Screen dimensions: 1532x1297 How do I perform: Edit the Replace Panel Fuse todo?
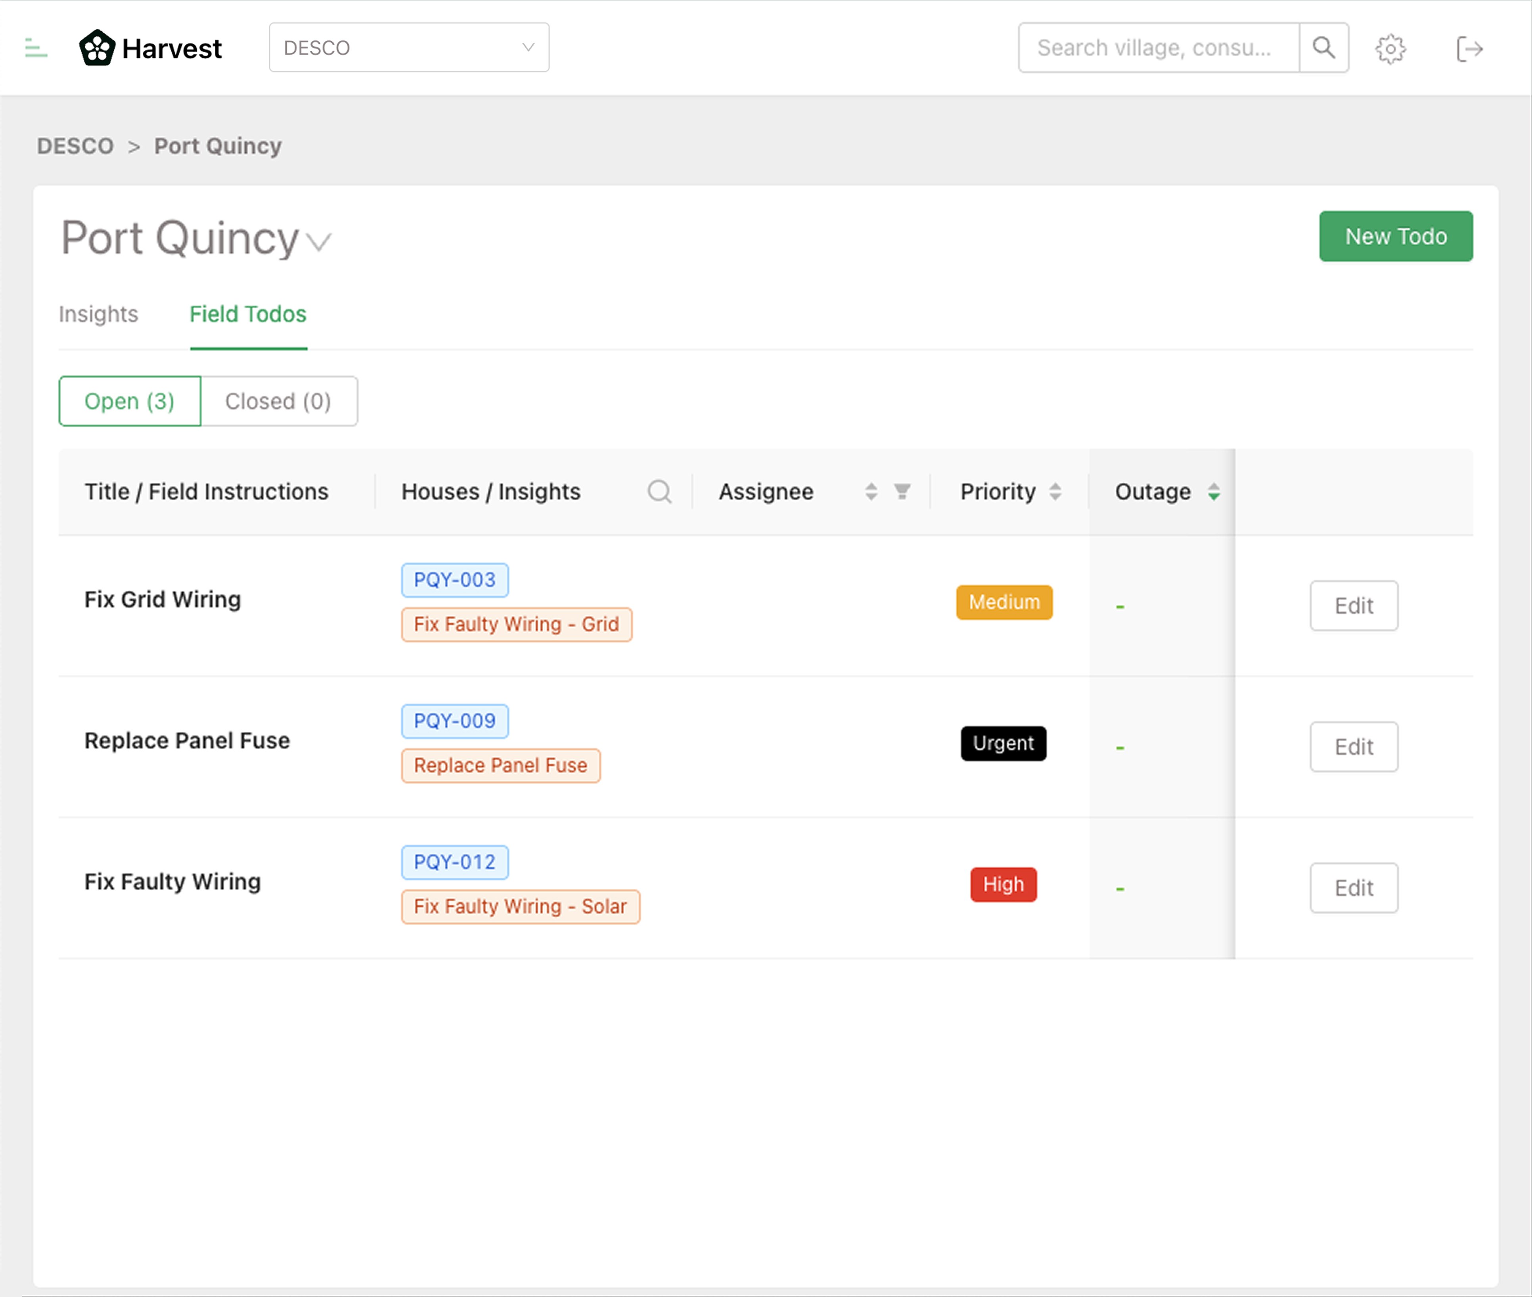pyautogui.click(x=1353, y=747)
